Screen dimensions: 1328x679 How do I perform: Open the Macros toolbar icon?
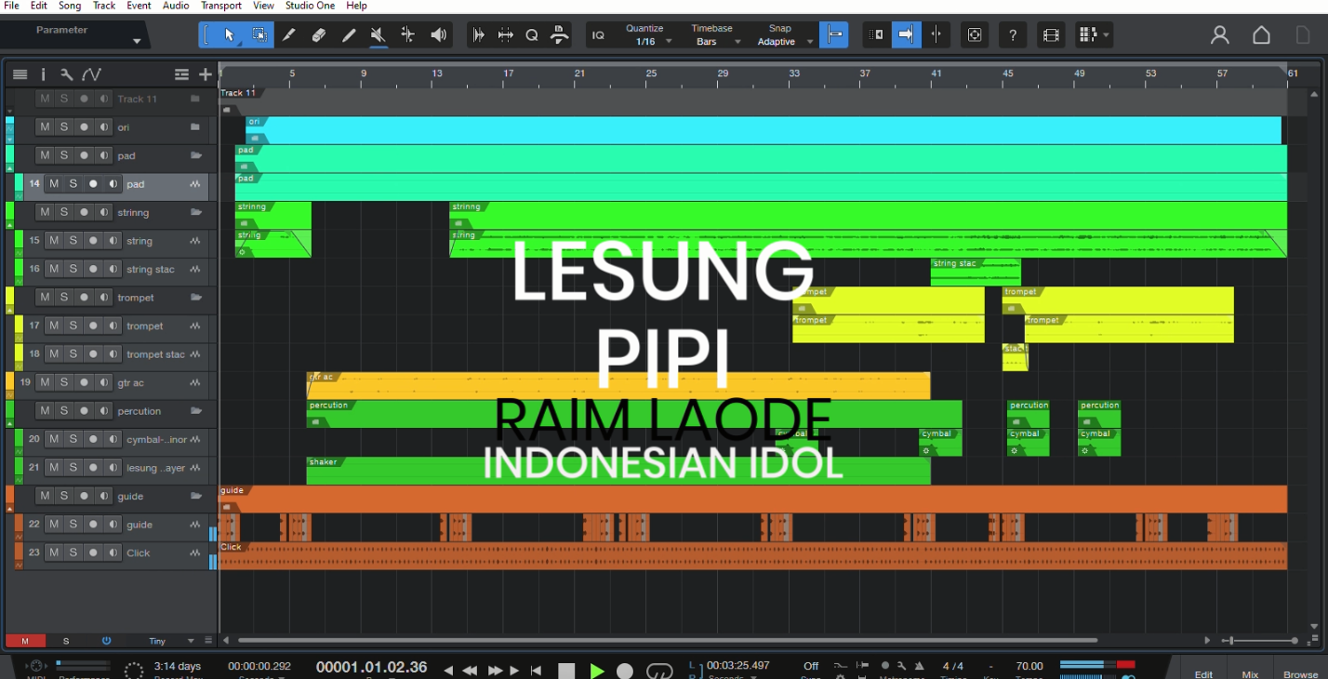click(560, 35)
